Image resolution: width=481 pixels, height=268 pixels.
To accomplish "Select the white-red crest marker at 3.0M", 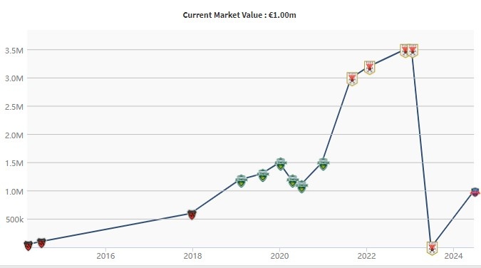I will [352, 79].
